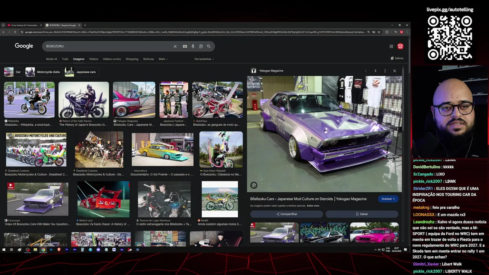Open the Salvos saved items
489x275 pixels.
[x=397, y=58]
